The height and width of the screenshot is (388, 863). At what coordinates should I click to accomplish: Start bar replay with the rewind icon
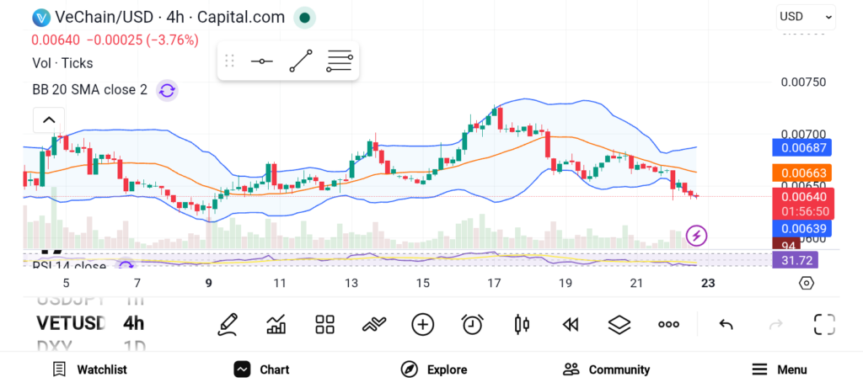571,324
